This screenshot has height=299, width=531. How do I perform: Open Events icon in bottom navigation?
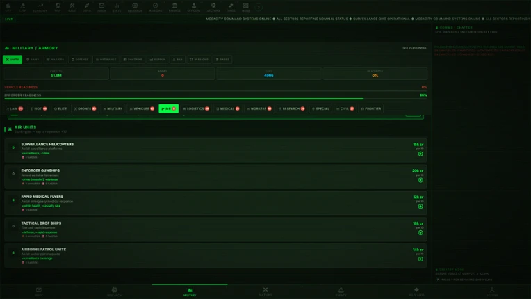click(x=341, y=291)
